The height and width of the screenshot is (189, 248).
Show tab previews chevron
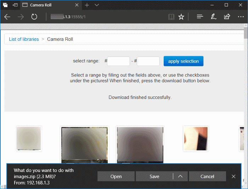click(97, 5)
